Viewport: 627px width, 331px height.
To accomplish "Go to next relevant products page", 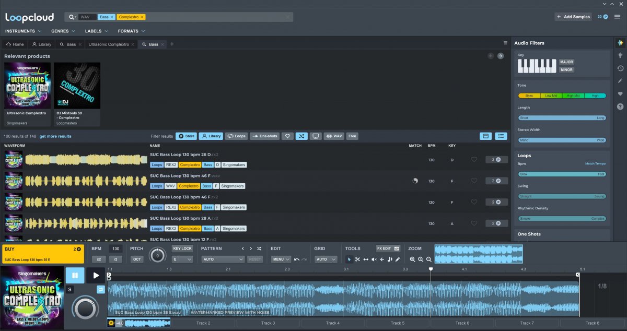I will 501,56.
